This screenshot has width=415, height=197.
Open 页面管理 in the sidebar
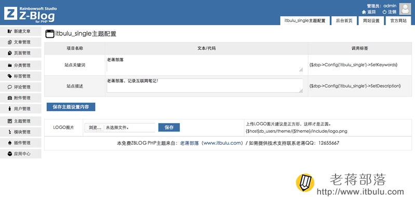(x=21, y=53)
